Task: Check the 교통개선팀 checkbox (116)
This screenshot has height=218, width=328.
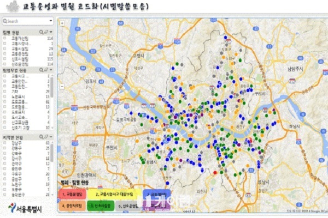Action: [x=4, y=38]
